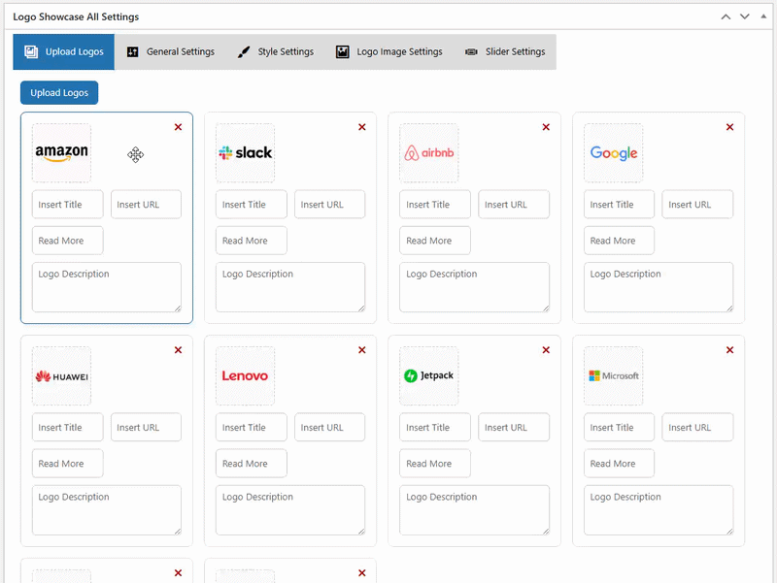Focus the slack Logo Description box

pyautogui.click(x=290, y=287)
